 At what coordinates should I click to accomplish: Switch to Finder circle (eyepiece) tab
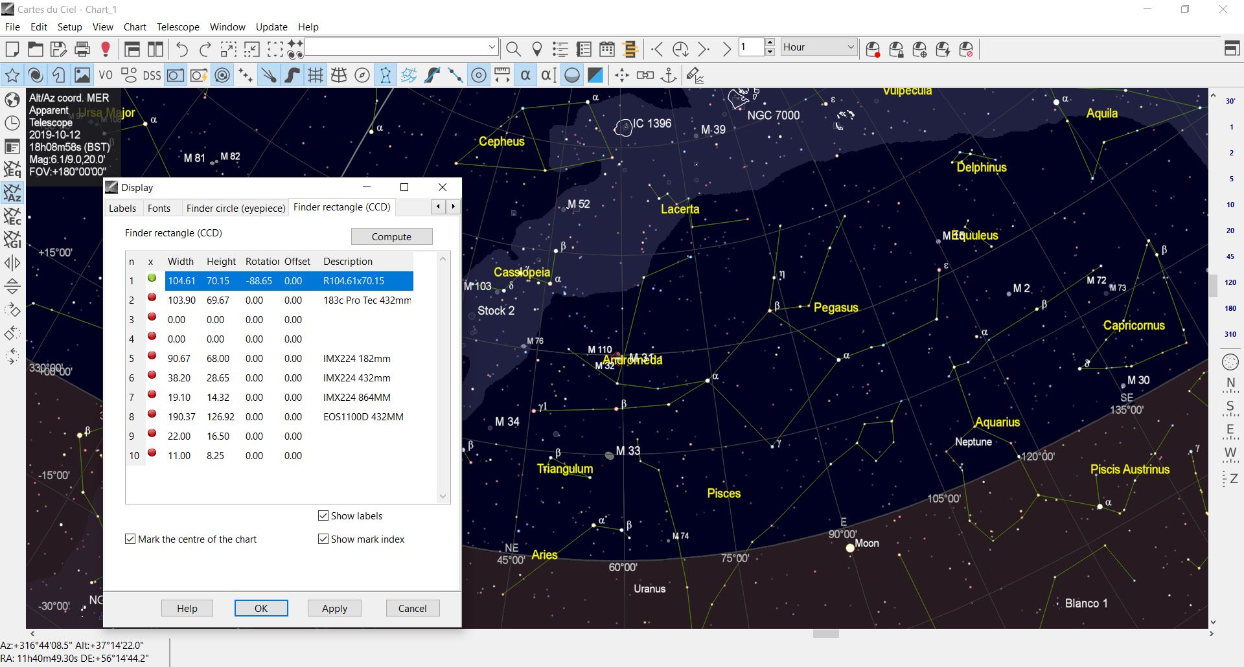236,208
